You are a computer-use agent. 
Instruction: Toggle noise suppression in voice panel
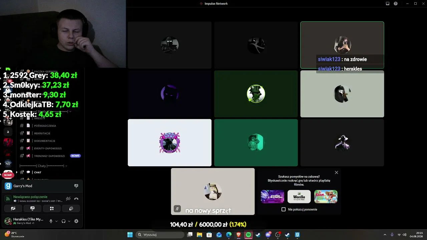click(68, 199)
